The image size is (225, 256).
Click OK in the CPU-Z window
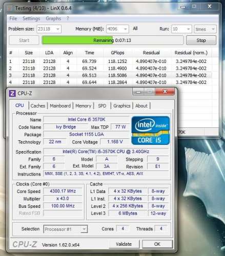pos(157,244)
